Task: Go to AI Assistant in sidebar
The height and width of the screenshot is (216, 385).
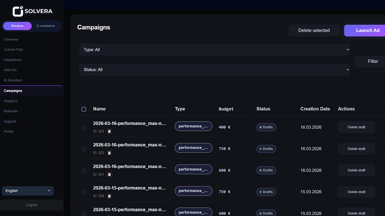Action: point(13,80)
